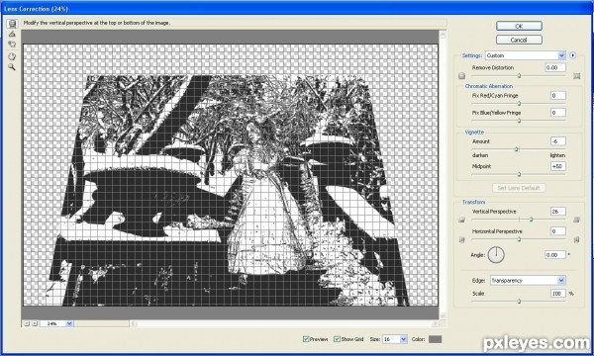Screen dimensions: 594x356
Task: Select the Straighten tool
Action: 12,34
